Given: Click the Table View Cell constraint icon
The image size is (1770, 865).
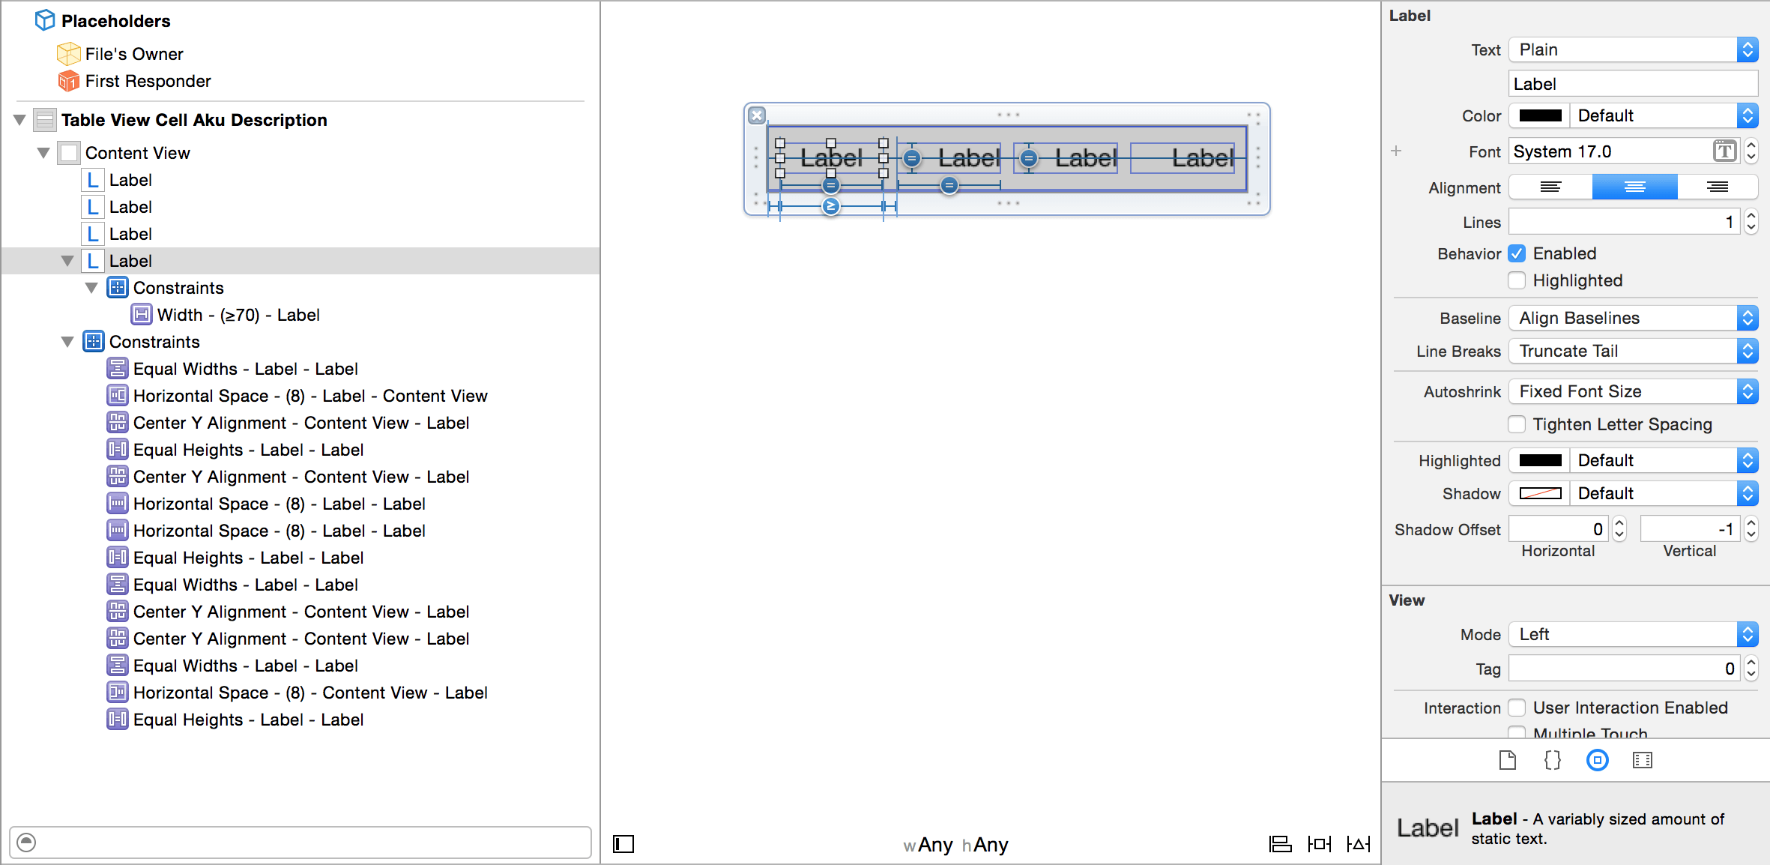Looking at the screenshot, I should tap(93, 342).
